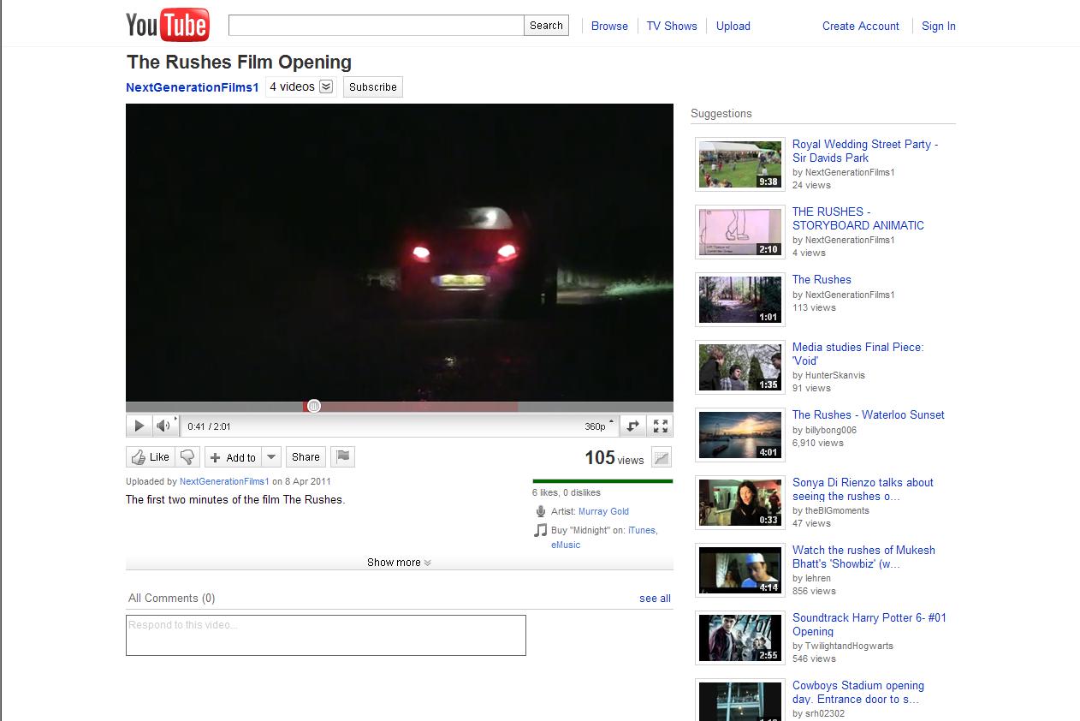The height and width of the screenshot is (721, 1080).
Task: Click see all comments link
Action: (655, 599)
